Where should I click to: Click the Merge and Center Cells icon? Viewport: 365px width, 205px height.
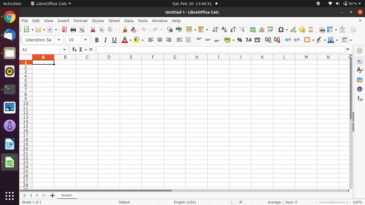click(x=188, y=40)
